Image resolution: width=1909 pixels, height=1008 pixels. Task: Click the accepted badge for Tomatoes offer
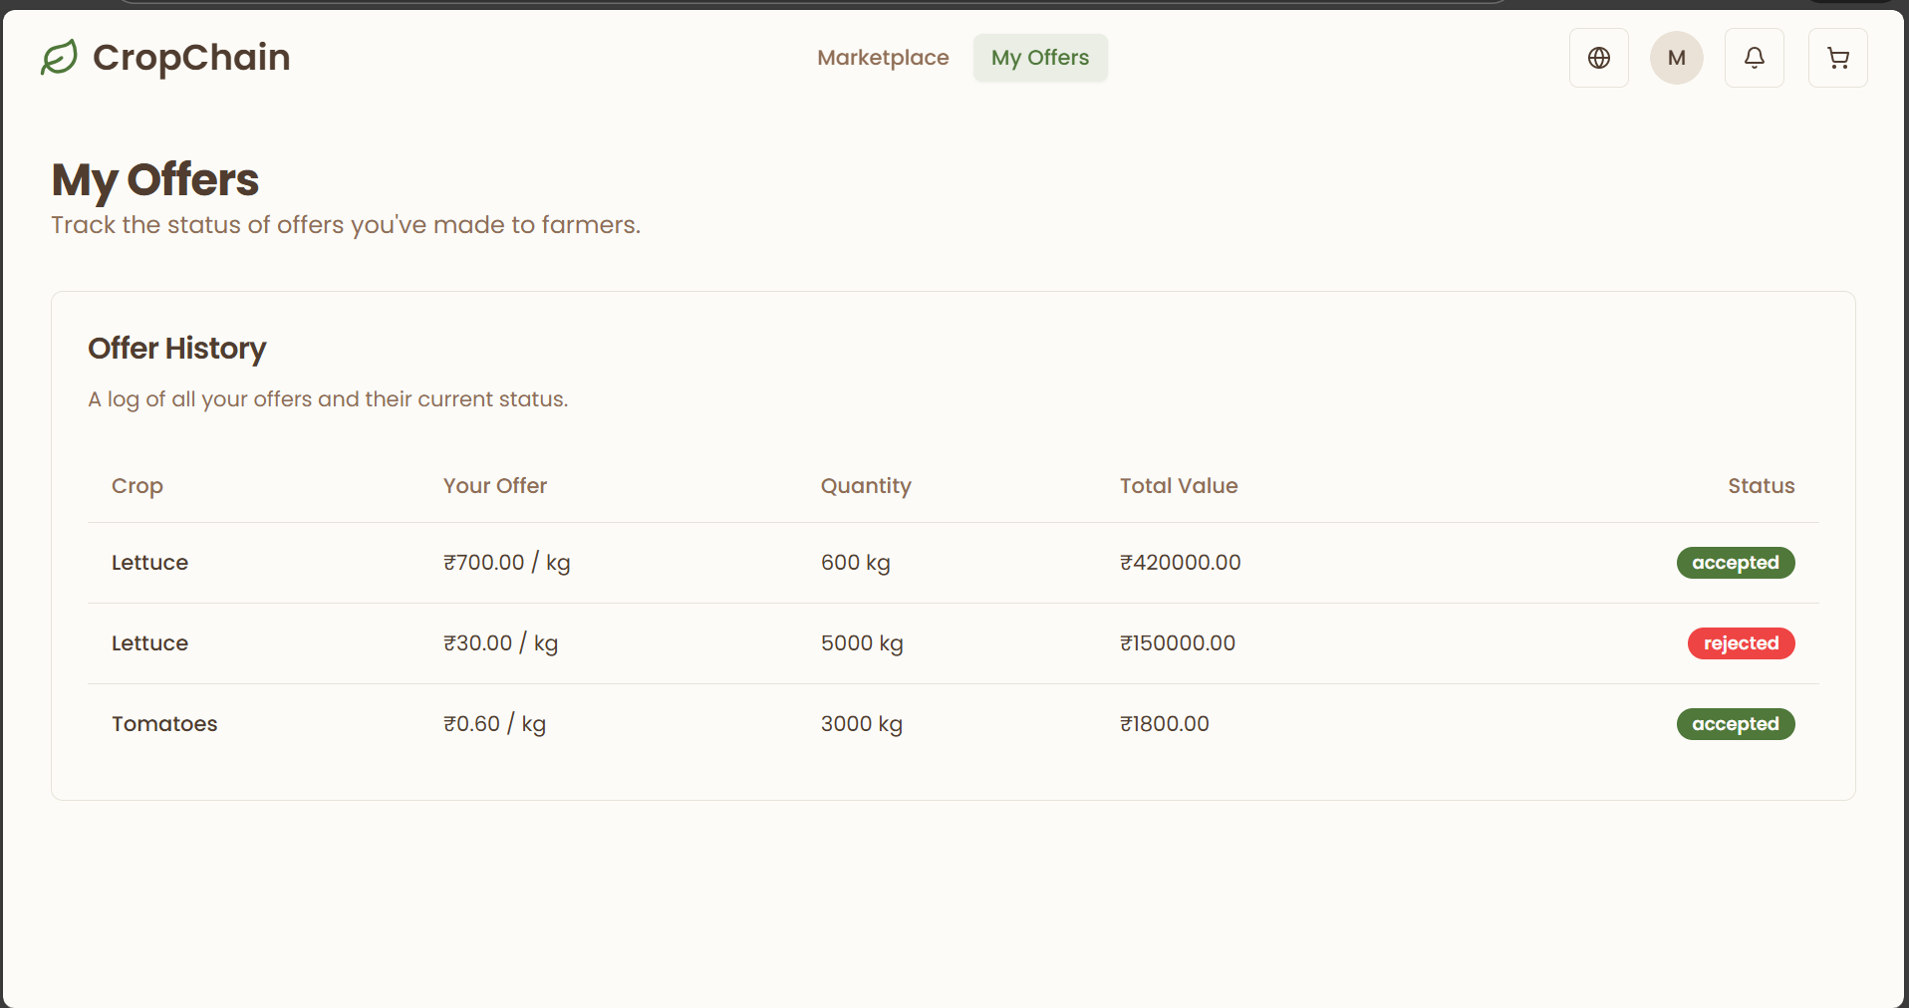pyautogui.click(x=1735, y=724)
